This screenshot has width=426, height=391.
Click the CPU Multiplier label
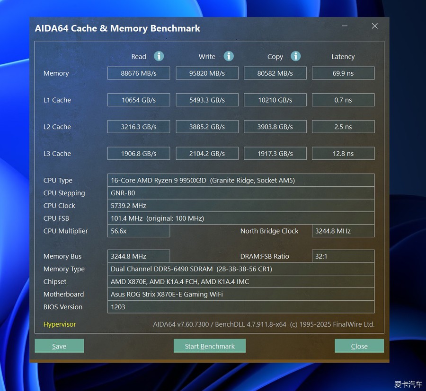pos(65,231)
